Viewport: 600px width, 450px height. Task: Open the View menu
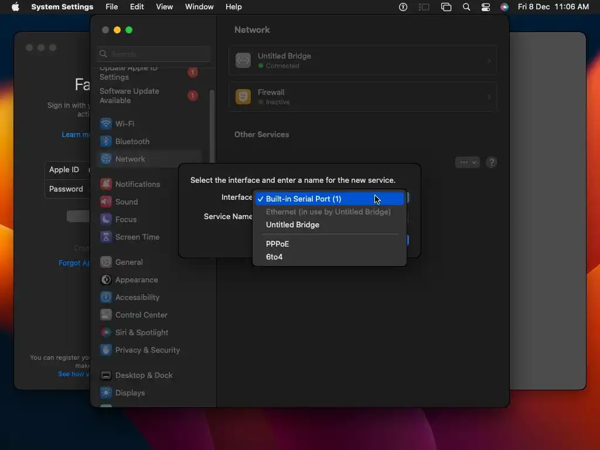[x=164, y=7]
